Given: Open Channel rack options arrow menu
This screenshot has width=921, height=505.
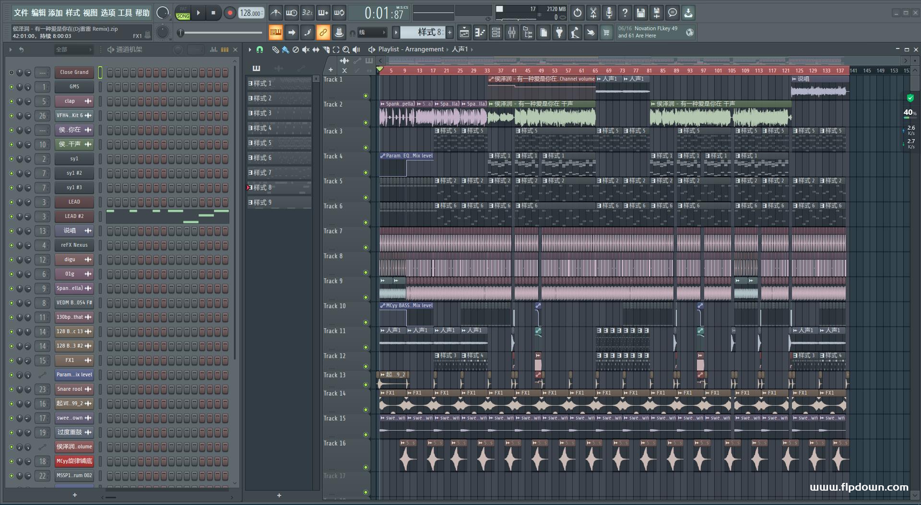Looking at the screenshot, I should [x=10, y=49].
